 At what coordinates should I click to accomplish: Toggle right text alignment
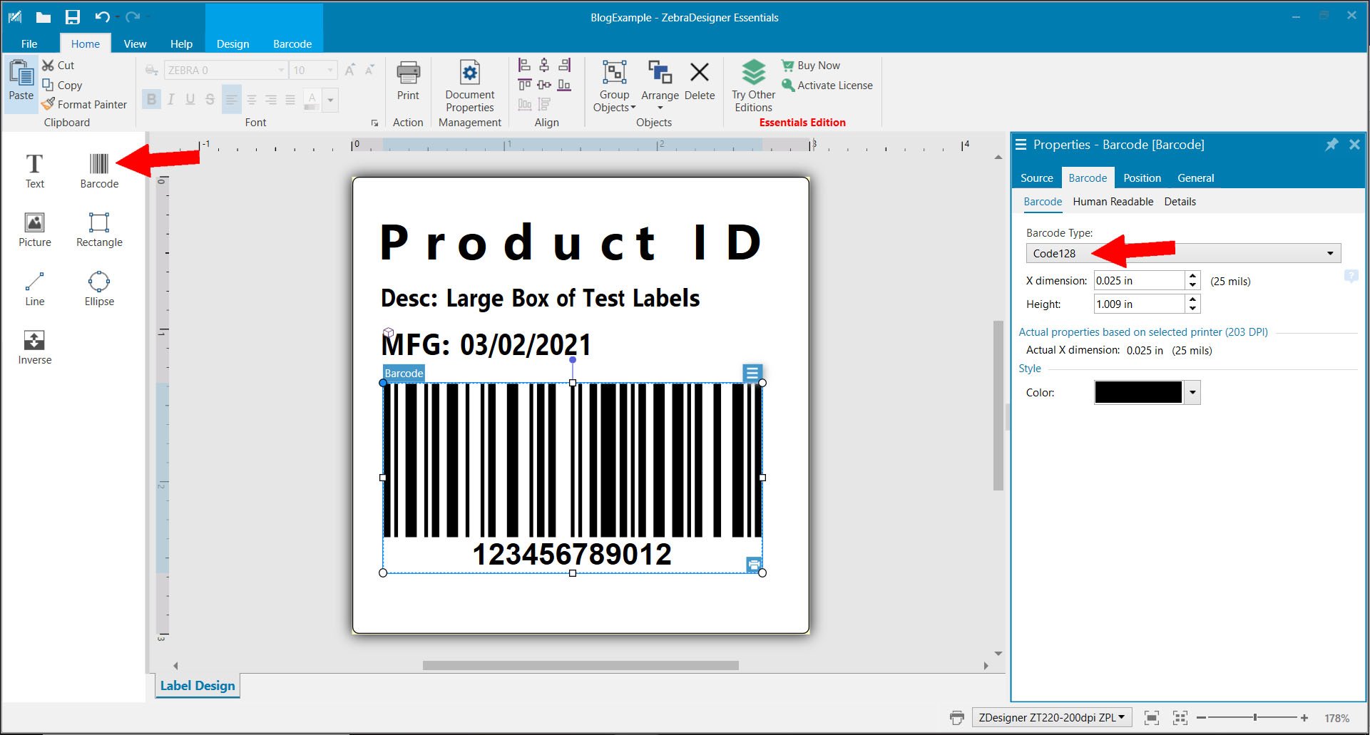click(271, 100)
